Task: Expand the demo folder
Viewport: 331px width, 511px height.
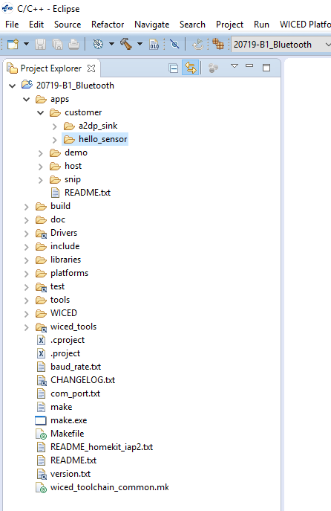Action: [x=41, y=153]
